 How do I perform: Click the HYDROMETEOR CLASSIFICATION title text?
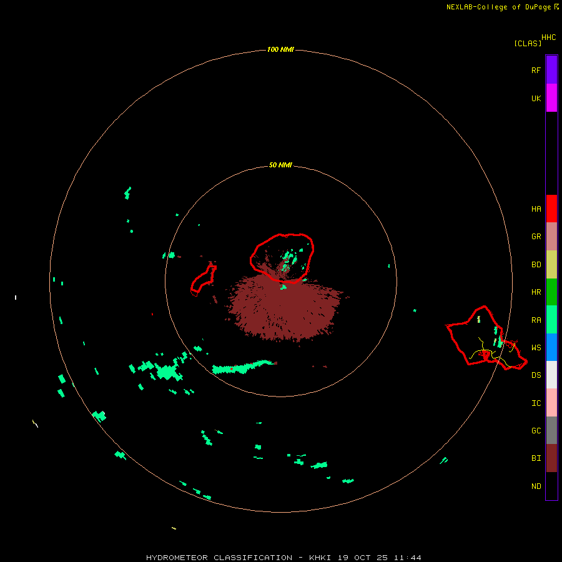[x=219, y=558]
